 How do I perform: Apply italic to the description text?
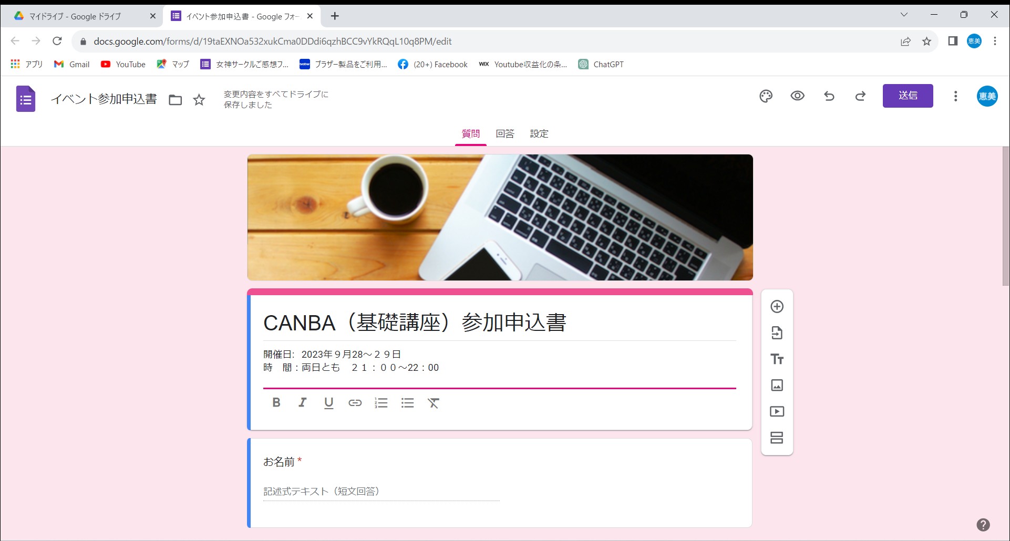coord(303,403)
